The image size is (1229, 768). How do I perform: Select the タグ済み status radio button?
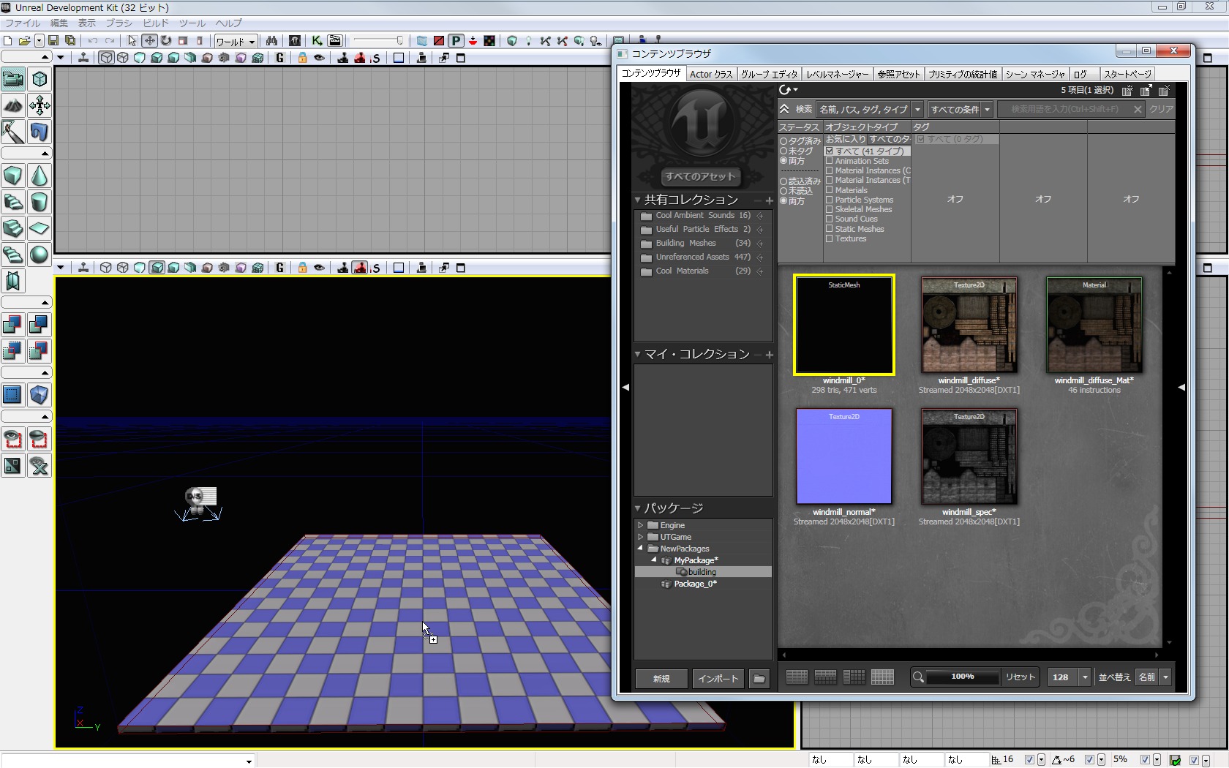coord(783,141)
